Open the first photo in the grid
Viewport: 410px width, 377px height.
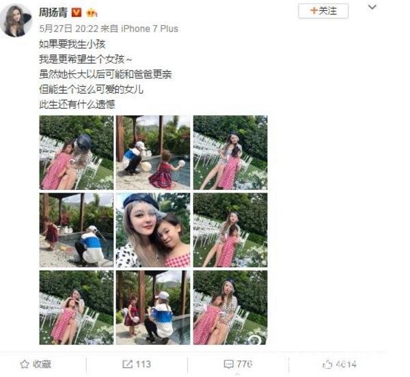point(77,152)
